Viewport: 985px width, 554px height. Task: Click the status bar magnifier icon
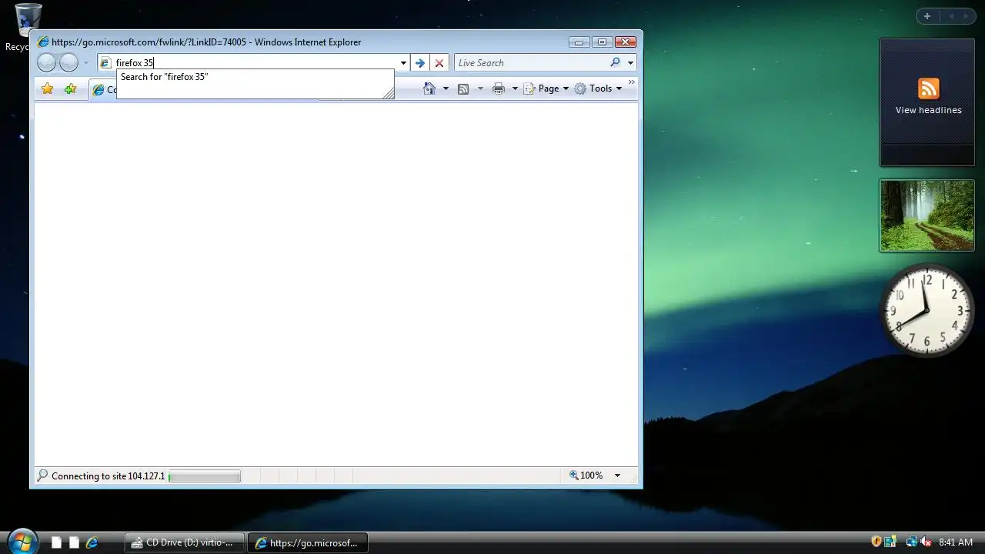pyautogui.click(x=42, y=476)
